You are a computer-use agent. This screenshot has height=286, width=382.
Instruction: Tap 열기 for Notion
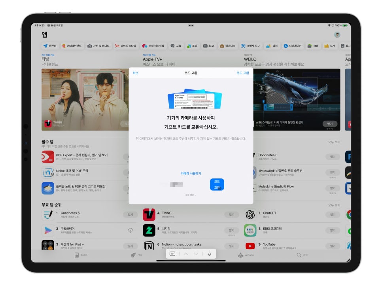[232, 246]
